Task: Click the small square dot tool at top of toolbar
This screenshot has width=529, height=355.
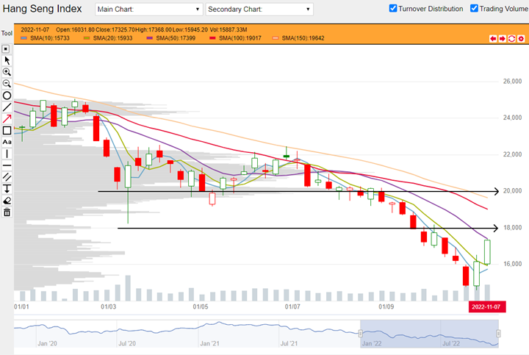Action: click(6, 49)
